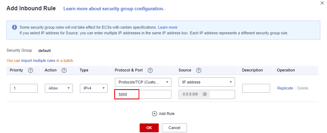Focus the port field containing 5000
Screen dimensions: 327x133
pos(143,94)
